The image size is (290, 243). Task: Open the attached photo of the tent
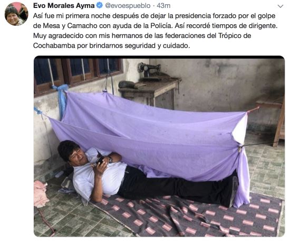coord(159,146)
